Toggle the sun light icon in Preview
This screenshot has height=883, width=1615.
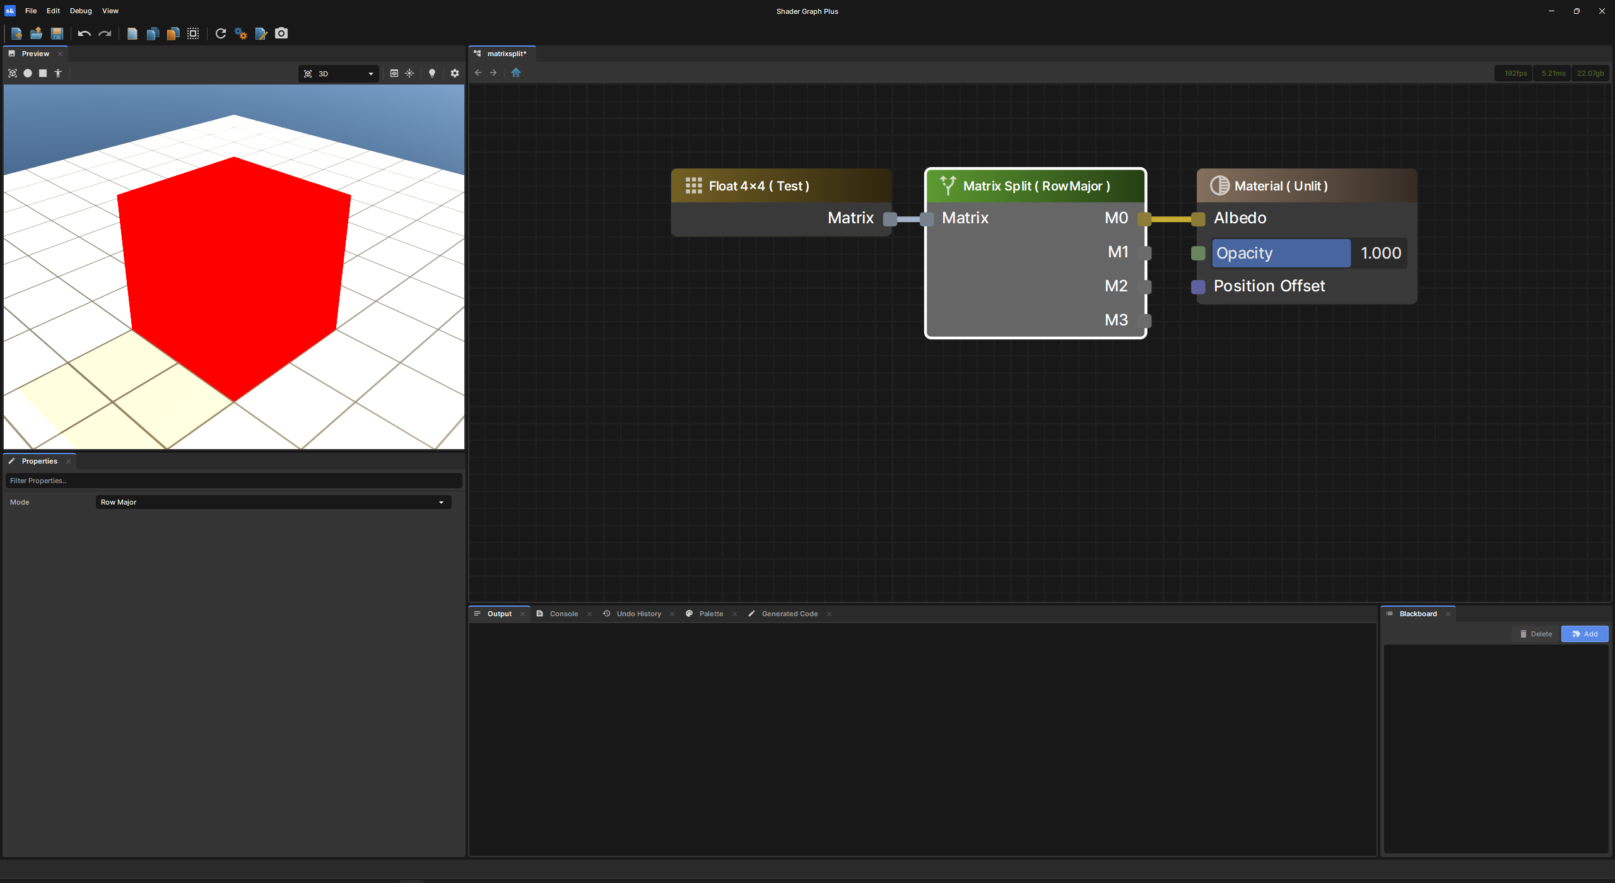click(409, 73)
